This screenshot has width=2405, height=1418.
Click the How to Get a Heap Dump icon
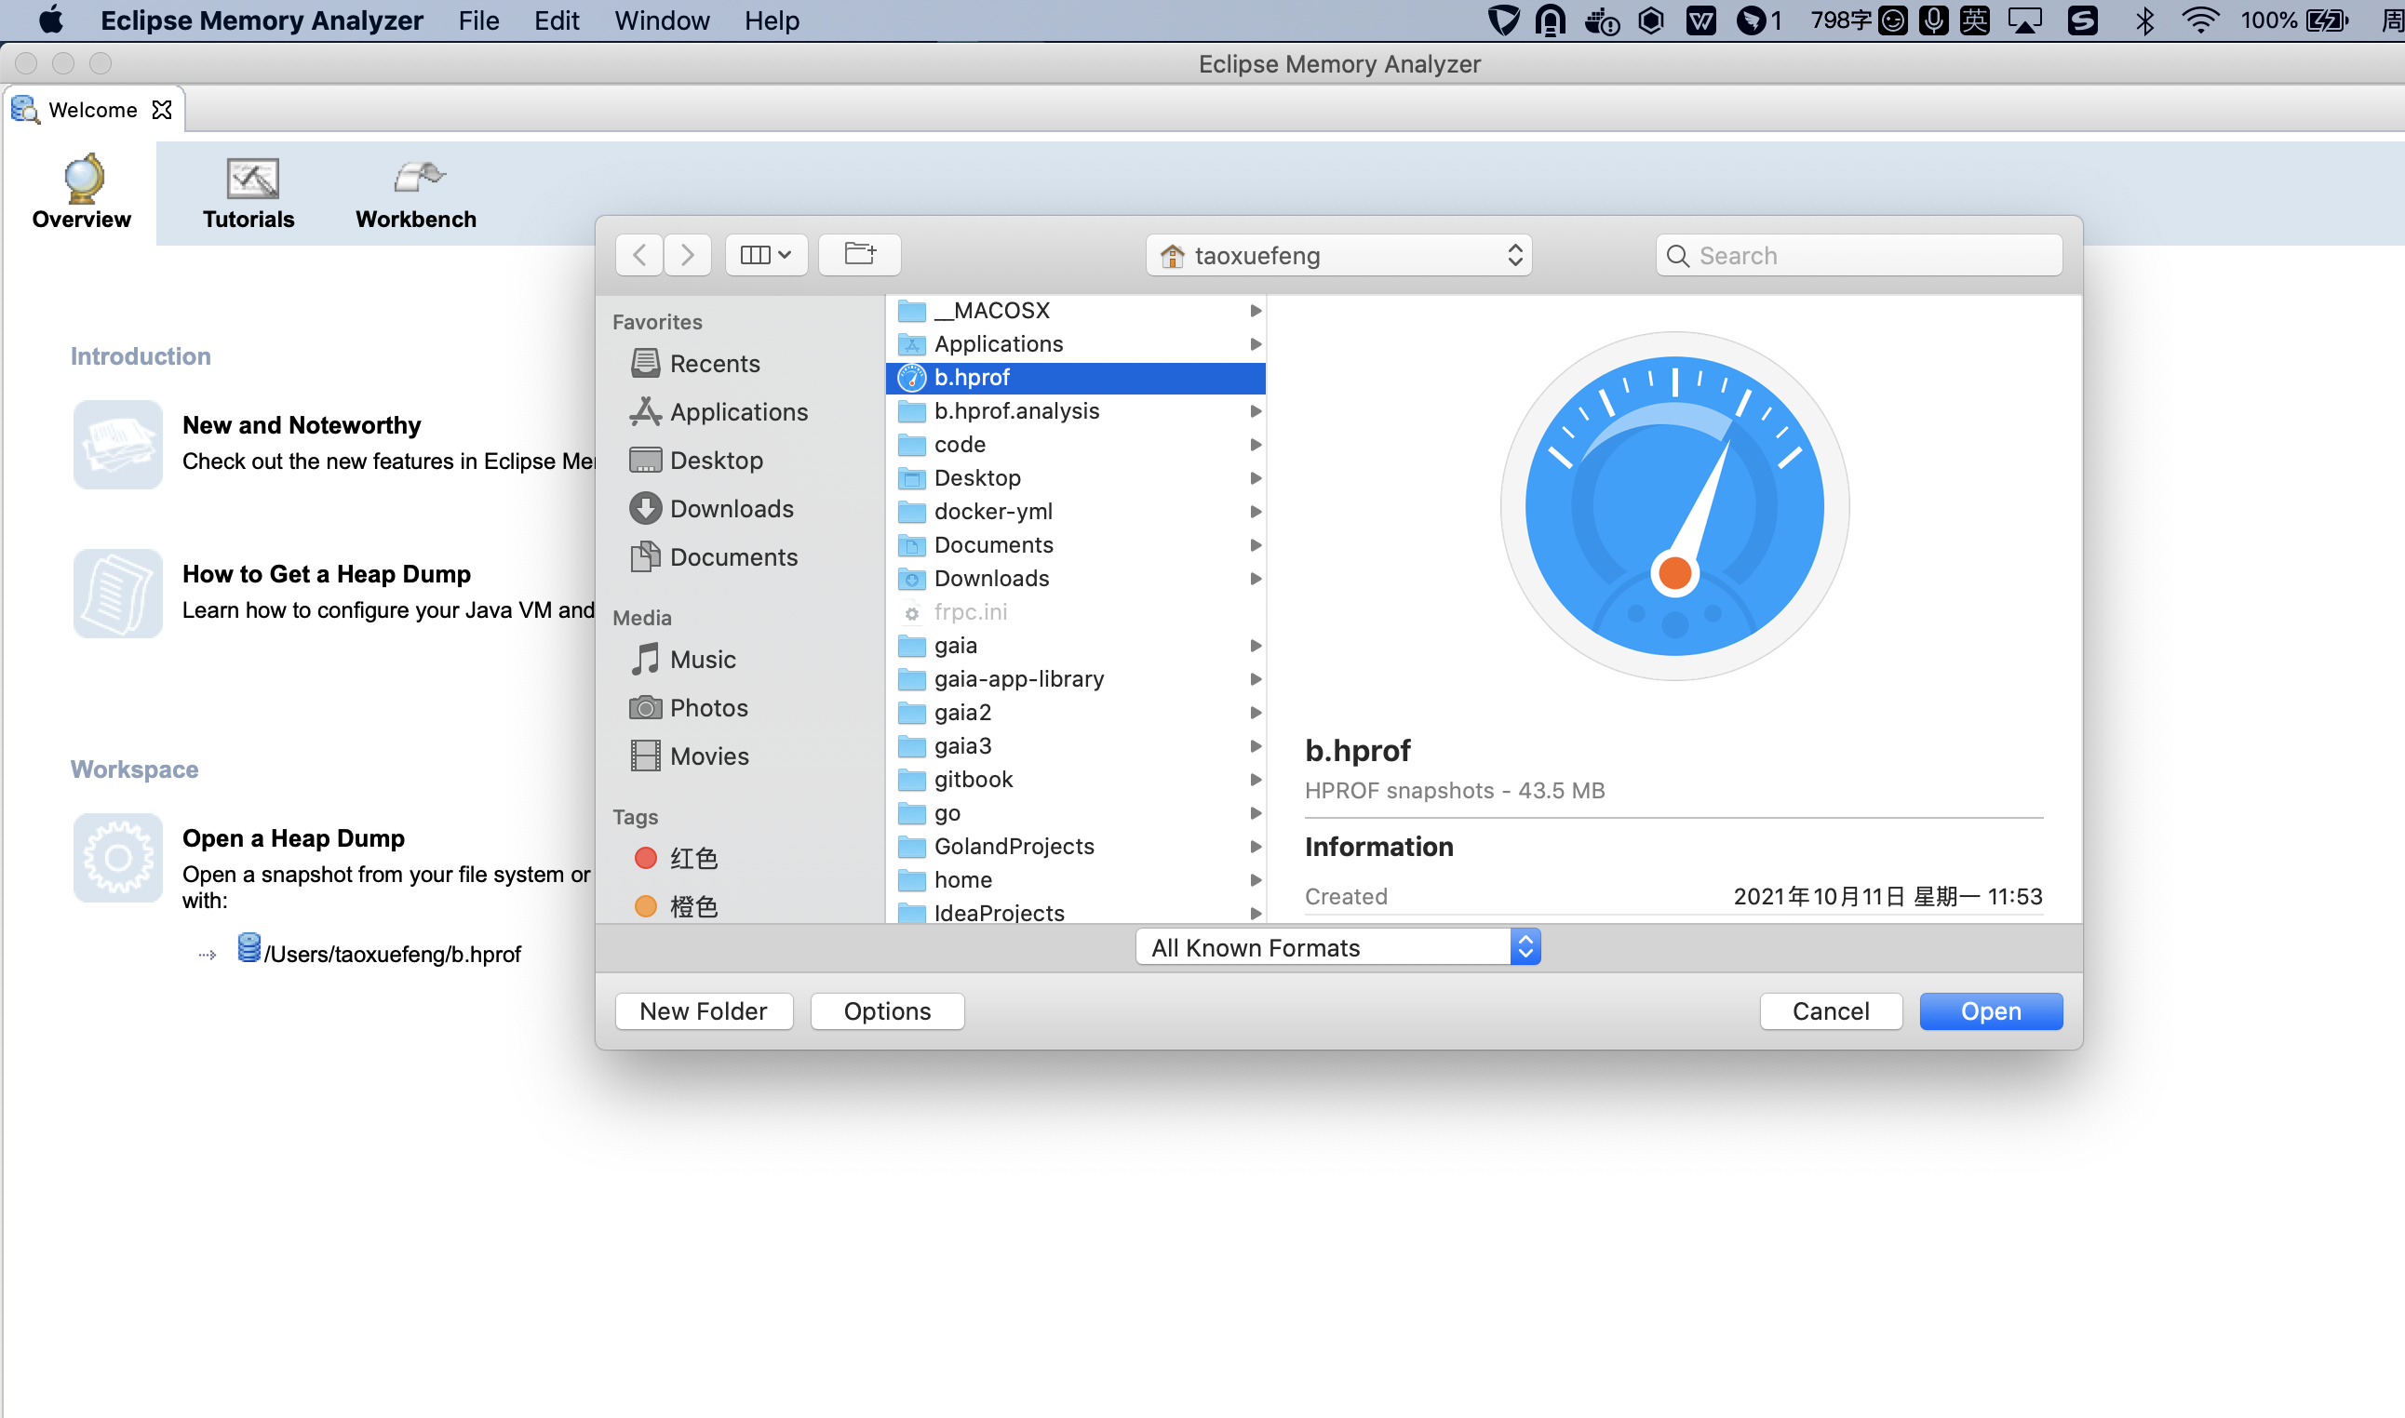(117, 594)
